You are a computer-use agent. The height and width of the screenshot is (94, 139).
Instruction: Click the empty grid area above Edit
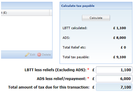click(x=27, y=33)
